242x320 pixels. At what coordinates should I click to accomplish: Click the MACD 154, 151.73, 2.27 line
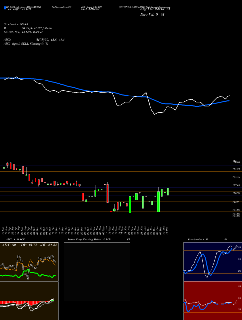[x=23, y=32]
